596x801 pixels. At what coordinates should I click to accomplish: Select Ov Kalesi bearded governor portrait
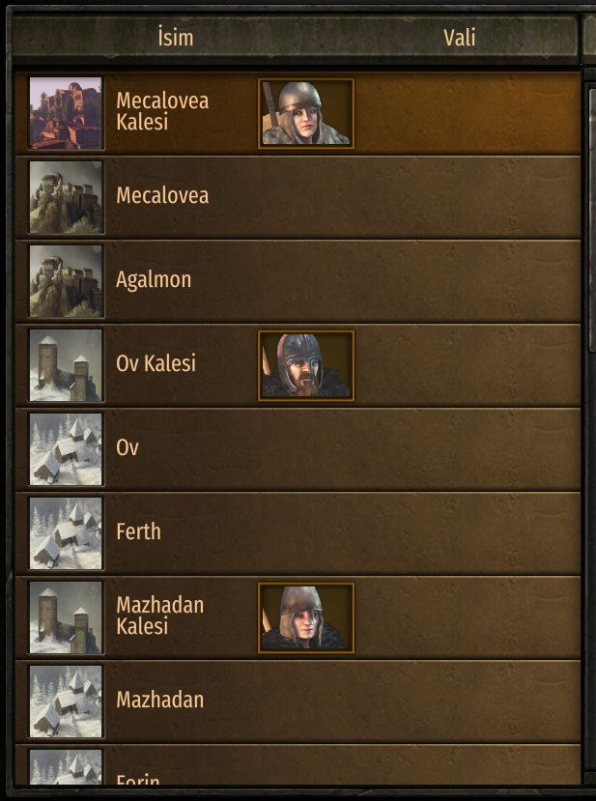tap(306, 365)
